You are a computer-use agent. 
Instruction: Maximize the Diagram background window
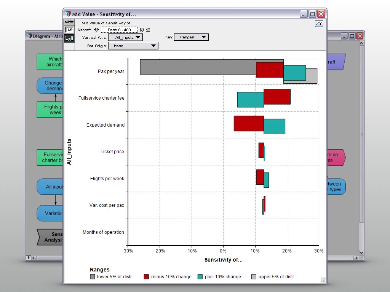tap(352, 36)
